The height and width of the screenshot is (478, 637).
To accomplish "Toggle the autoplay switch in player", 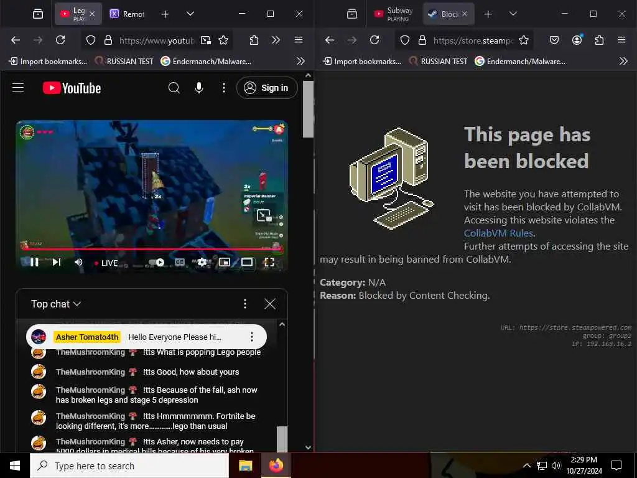I will 157,263.
